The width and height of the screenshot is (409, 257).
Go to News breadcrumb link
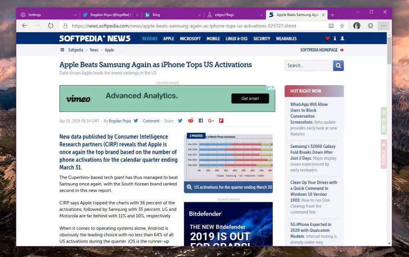click(94, 50)
